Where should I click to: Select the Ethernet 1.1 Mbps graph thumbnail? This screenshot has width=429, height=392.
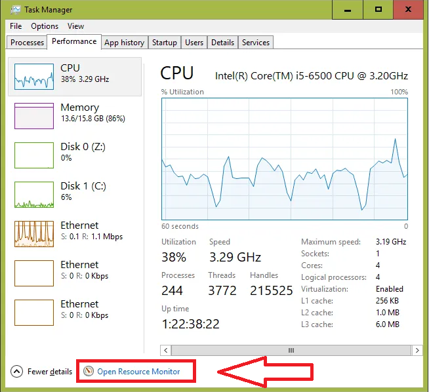(34, 234)
